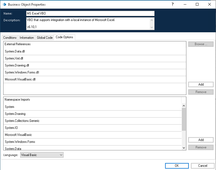
Task: Open the Language dropdown
Action: click(42, 155)
